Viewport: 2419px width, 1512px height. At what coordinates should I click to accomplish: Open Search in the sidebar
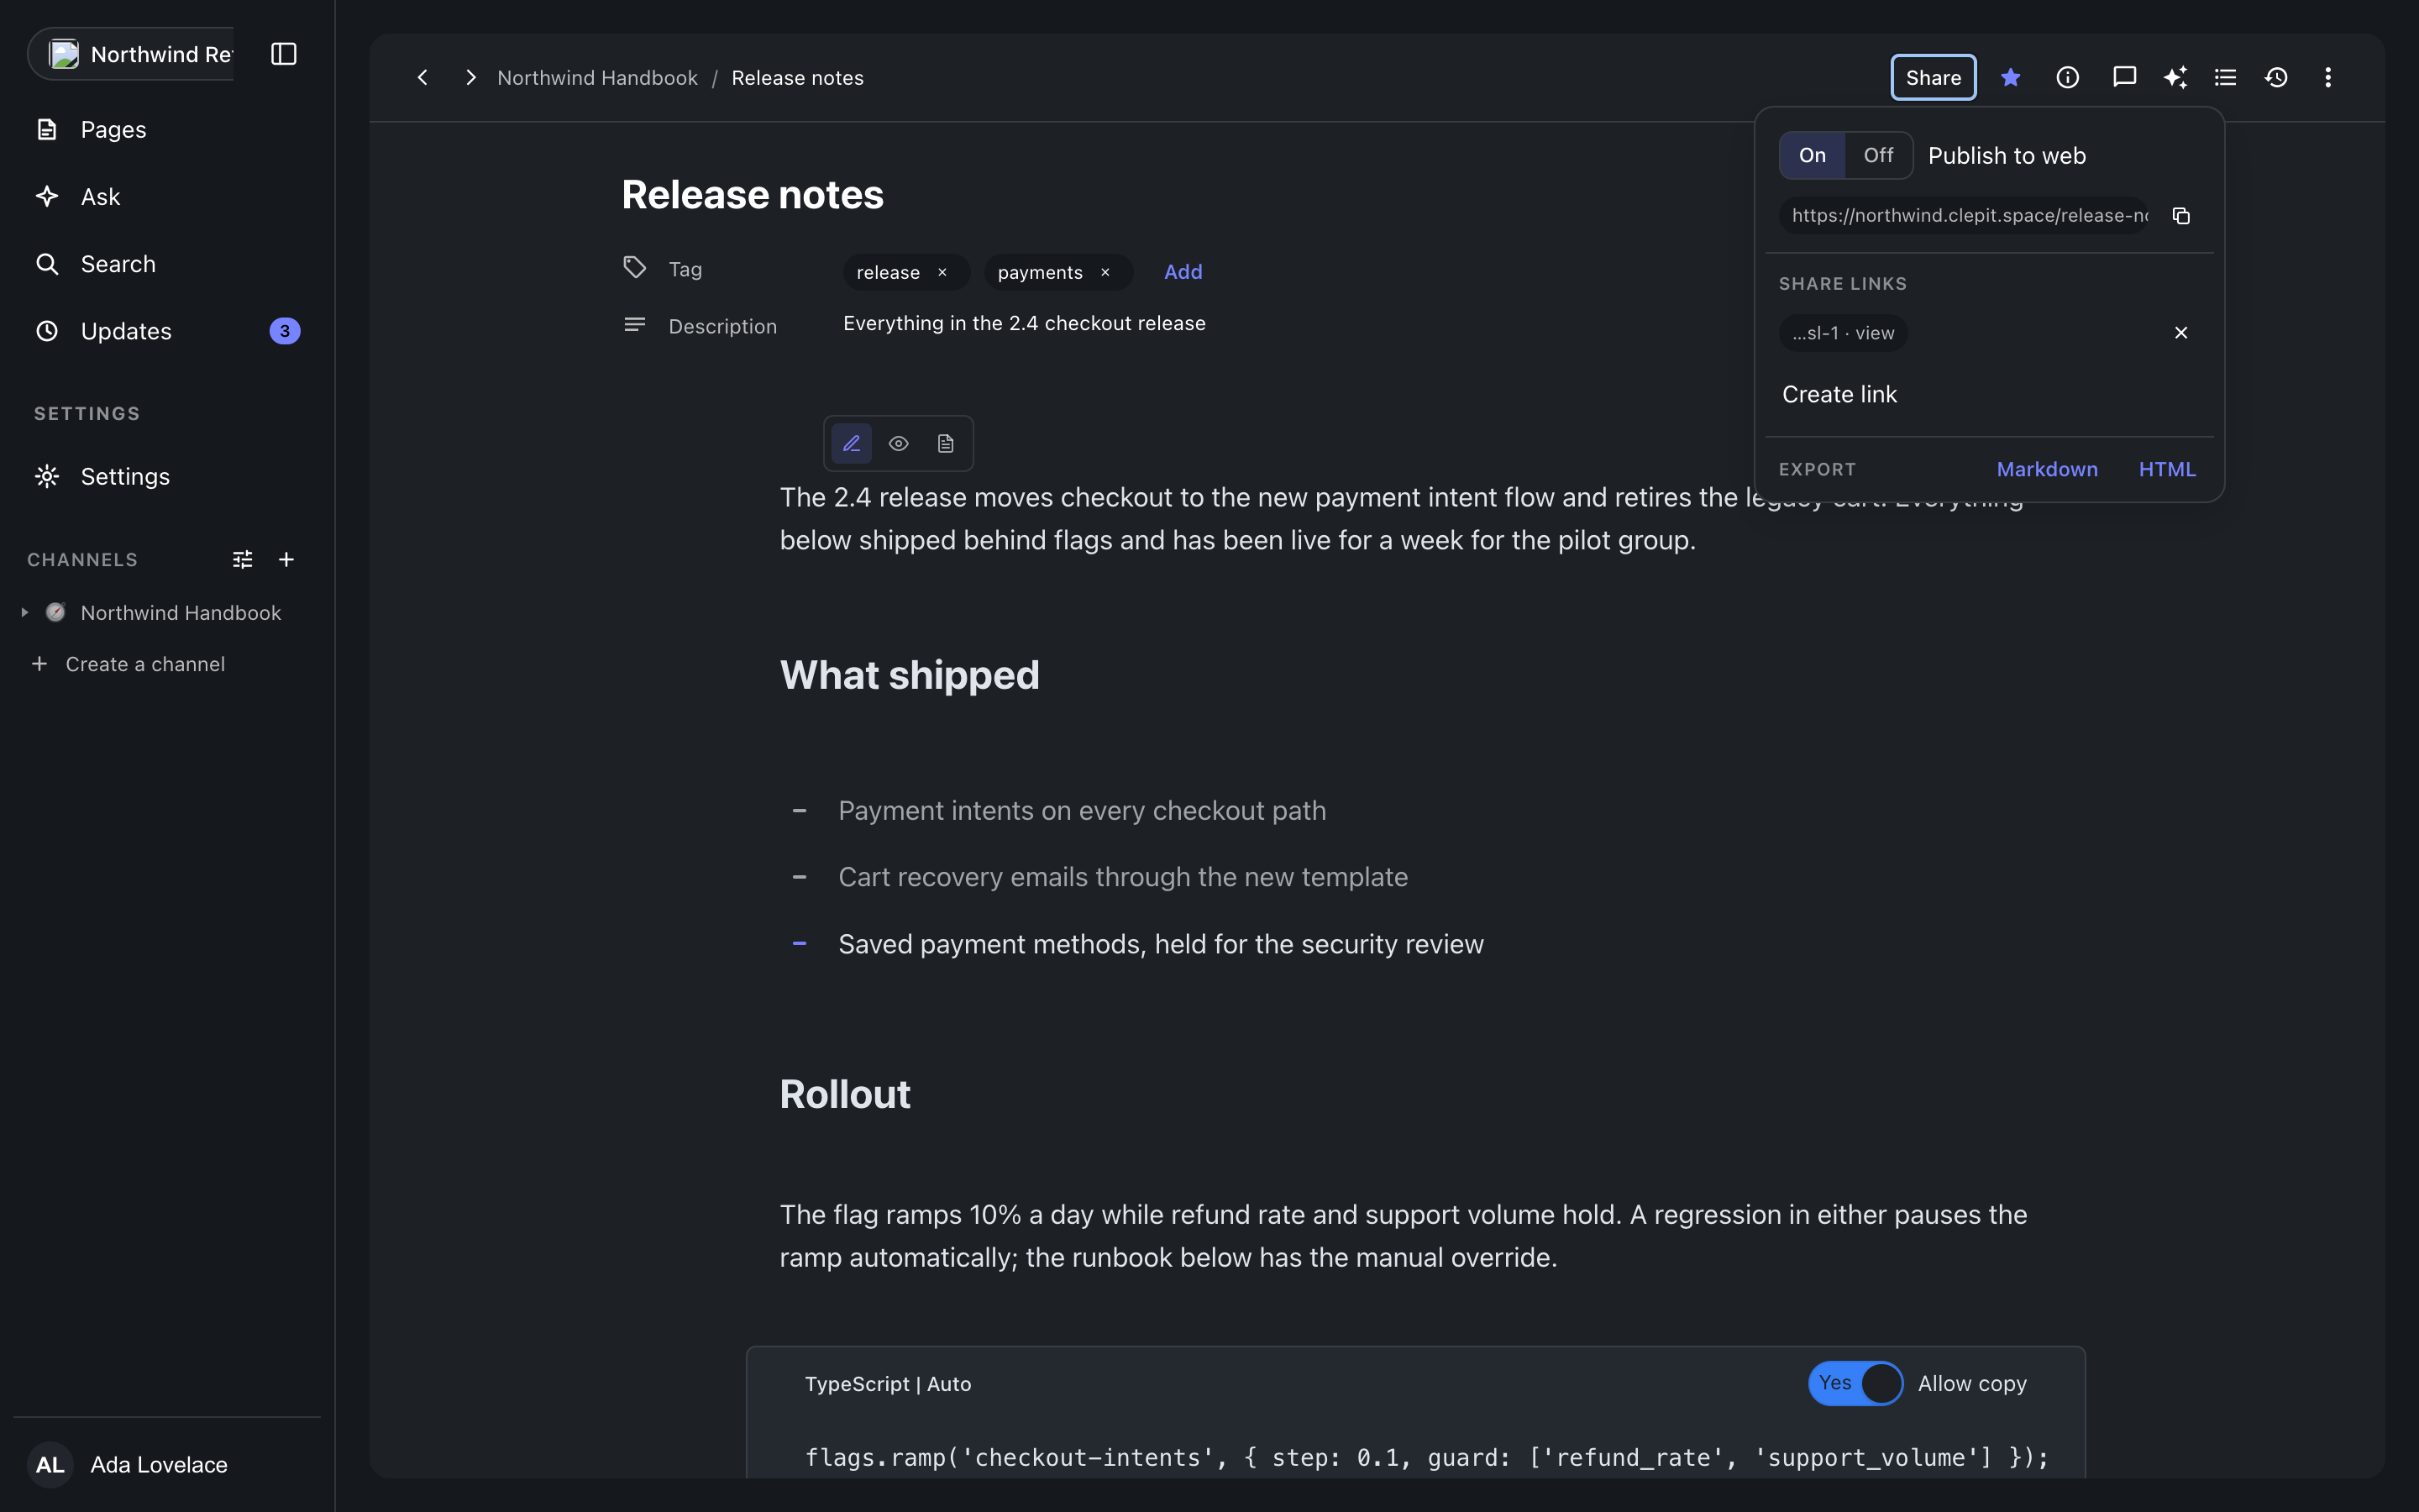[x=167, y=264]
